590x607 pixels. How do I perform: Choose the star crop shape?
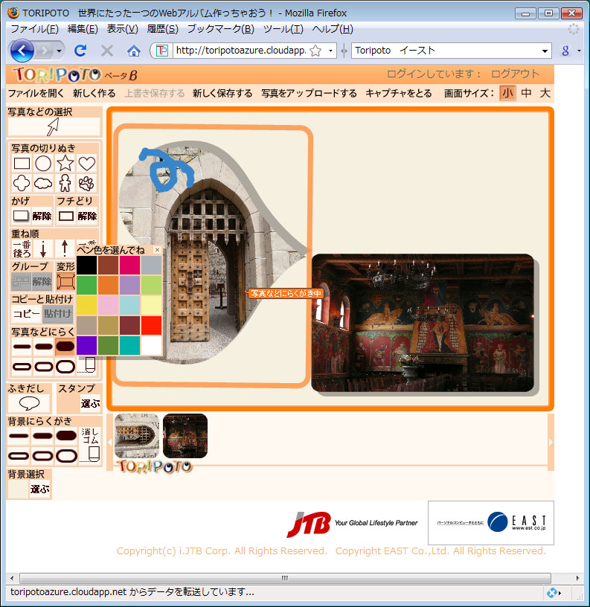(65, 164)
